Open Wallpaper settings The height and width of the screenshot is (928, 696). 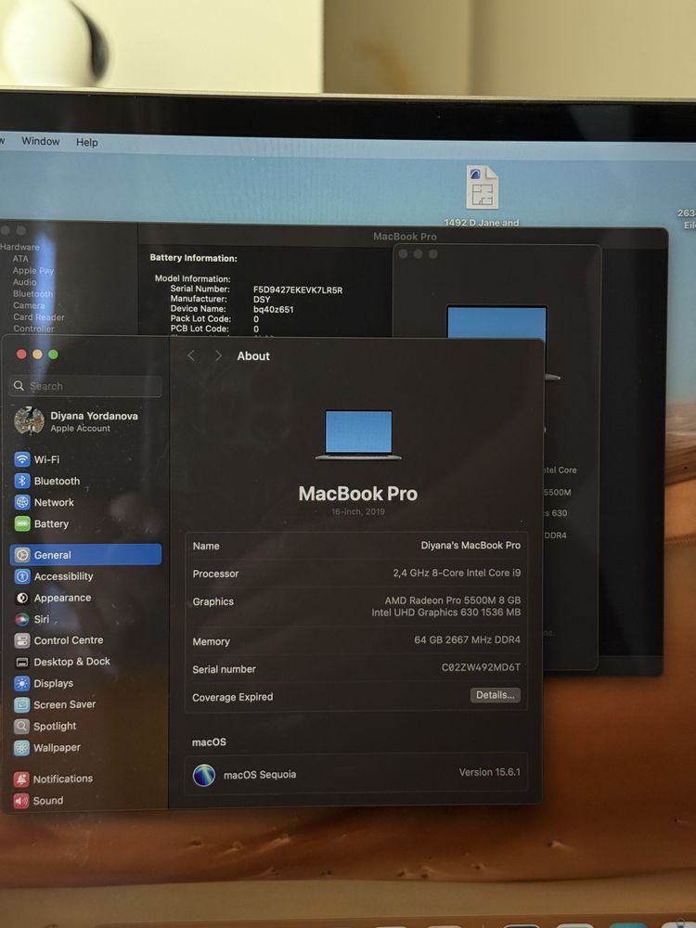click(x=47, y=747)
